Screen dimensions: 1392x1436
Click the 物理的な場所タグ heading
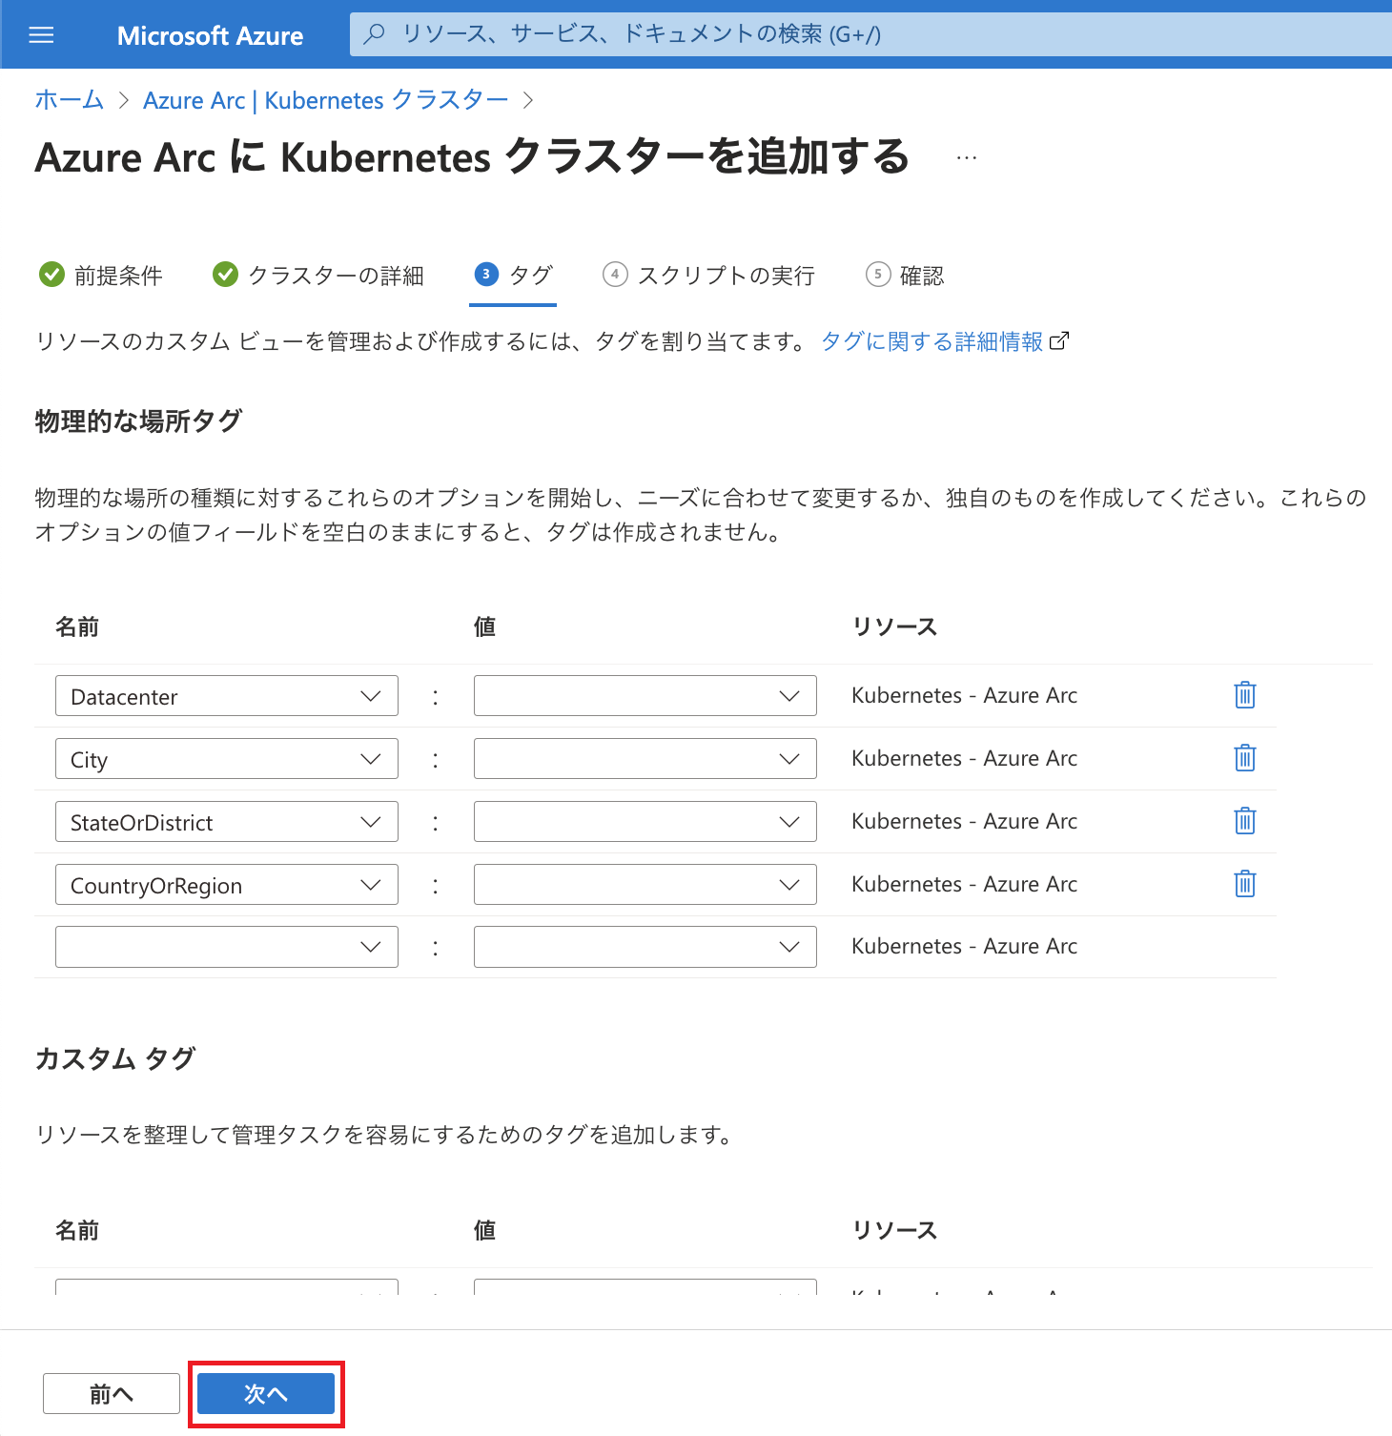138,421
